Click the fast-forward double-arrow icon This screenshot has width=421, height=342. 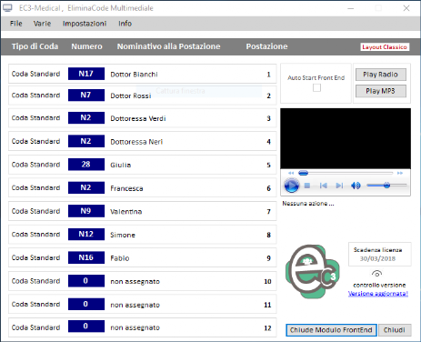[x=400, y=173]
